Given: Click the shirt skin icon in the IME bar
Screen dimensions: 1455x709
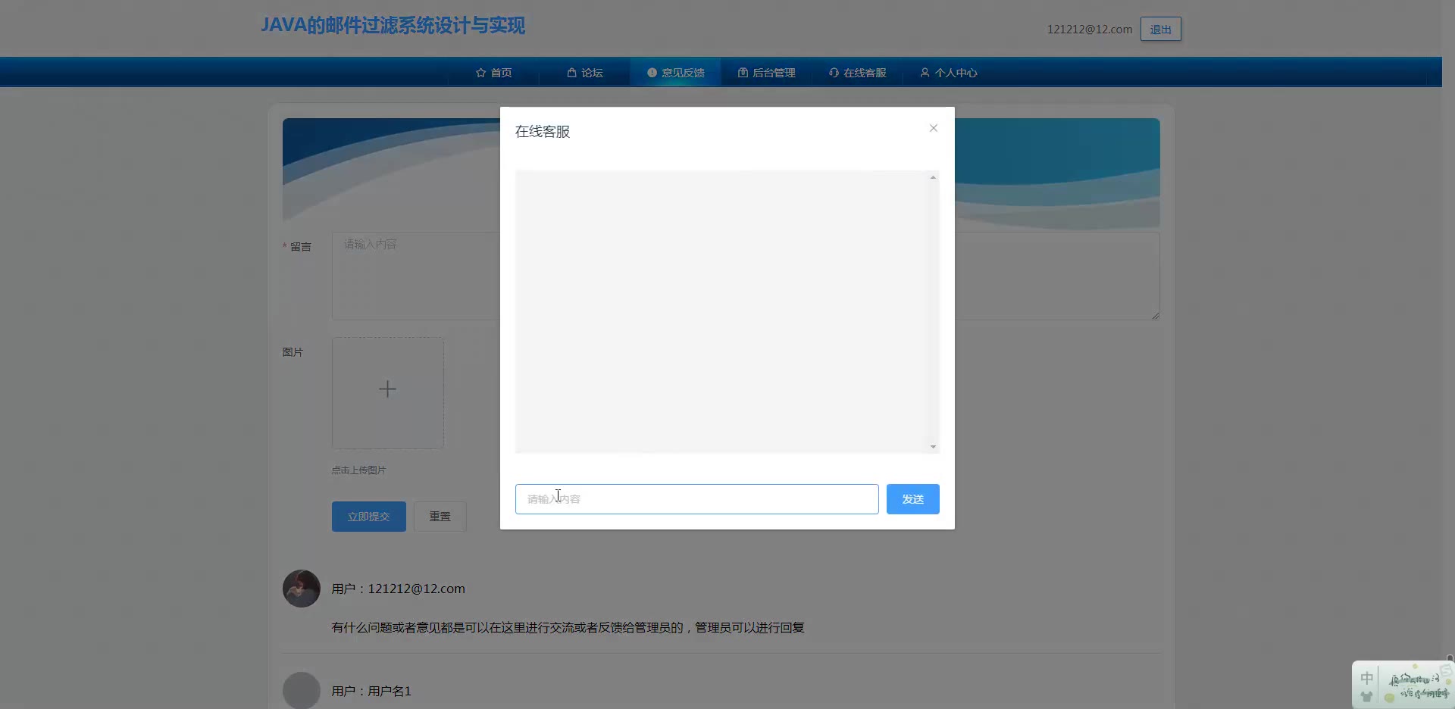Looking at the screenshot, I should coord(1366,697).
